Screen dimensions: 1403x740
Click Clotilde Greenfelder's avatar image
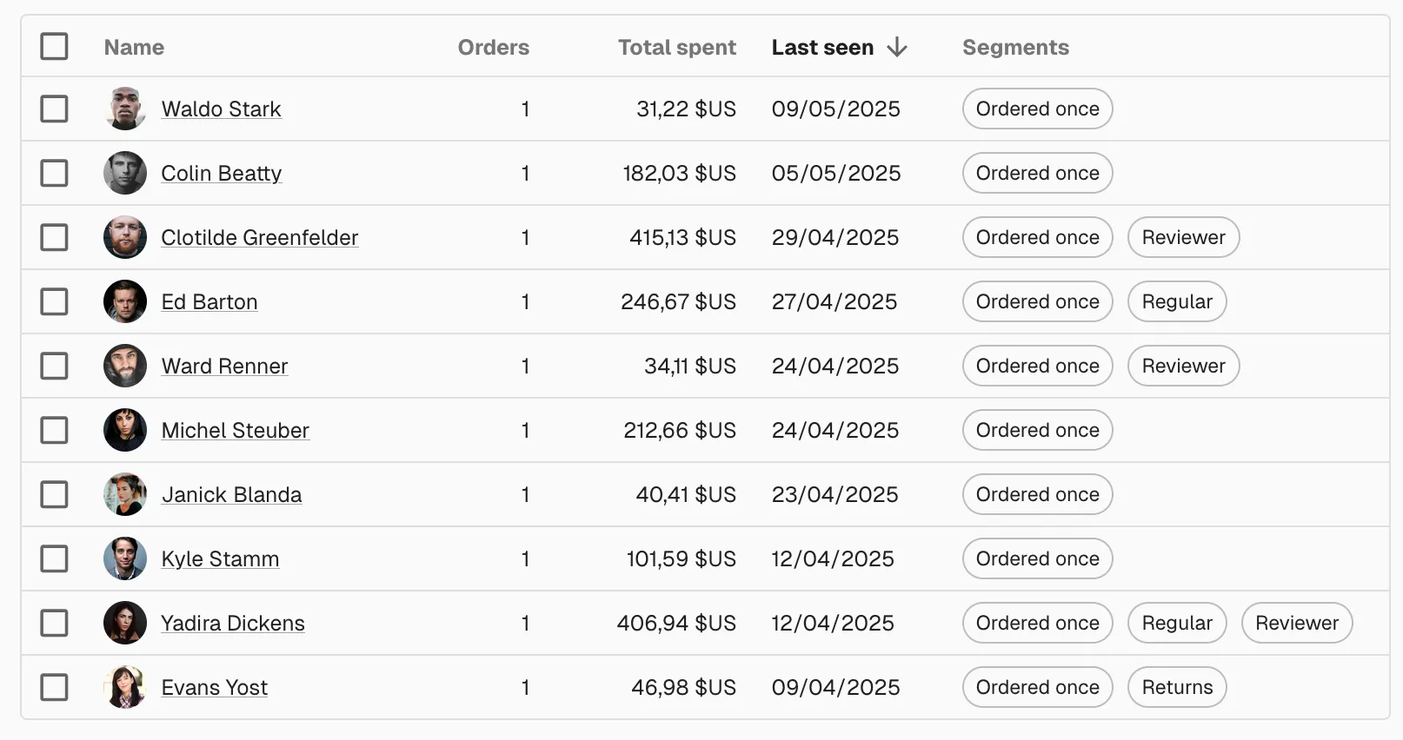click(124, 238)
